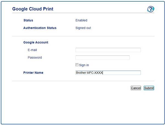Tick the Sign in checkbox
165x125 pixels.
(77, 65)
